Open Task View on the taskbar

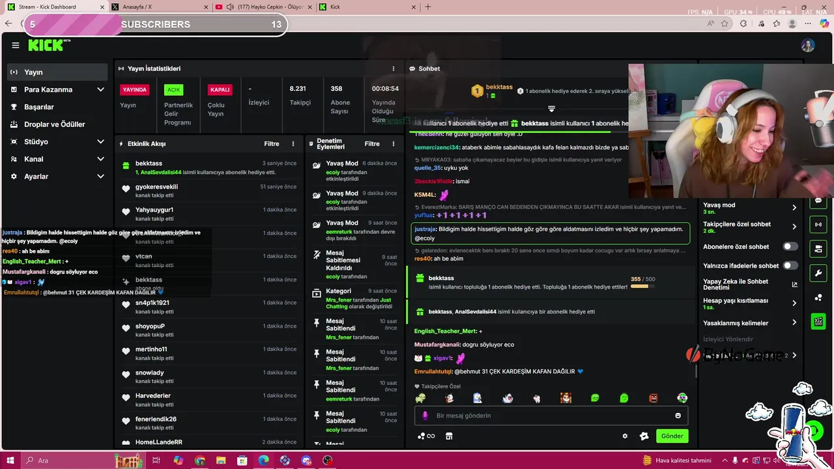click(156, 461)
